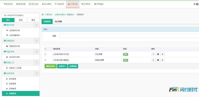Check the 西客站商圈 row checkbox
The height and width of the screenshot is (97, 199).
pyautogui.click(x=45, y=60)
